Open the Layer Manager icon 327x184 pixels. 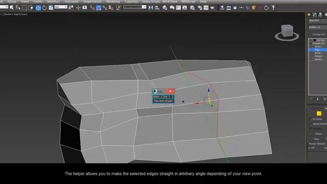[165, 8]
